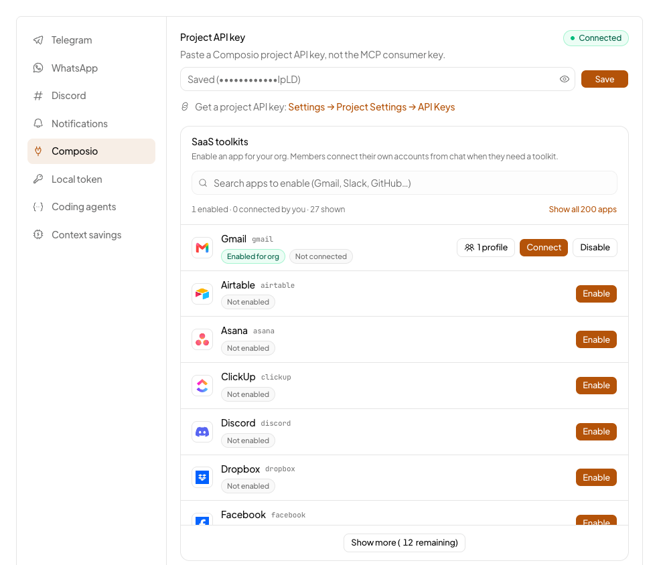Reveal the saved API key with eye icon
Screen dimensions: 659x565
pos(565,79)
